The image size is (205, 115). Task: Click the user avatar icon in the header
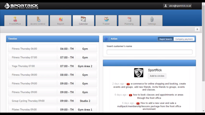point(166,6)
